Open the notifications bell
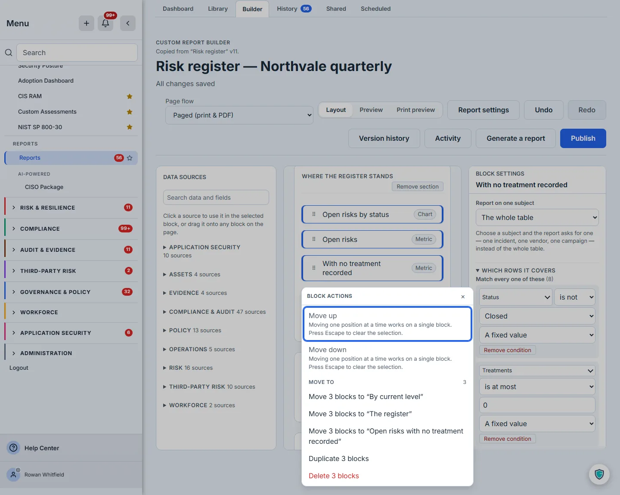 point(105,23)
